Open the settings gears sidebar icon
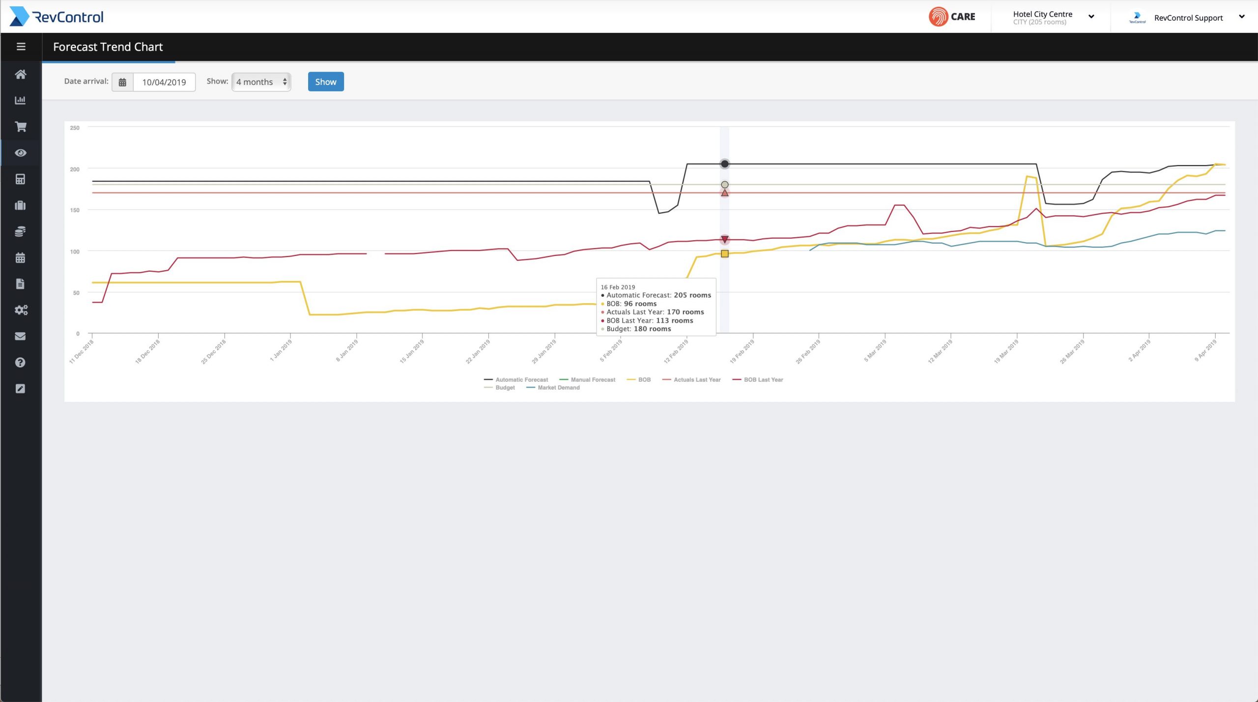 (x=21, y=310)
